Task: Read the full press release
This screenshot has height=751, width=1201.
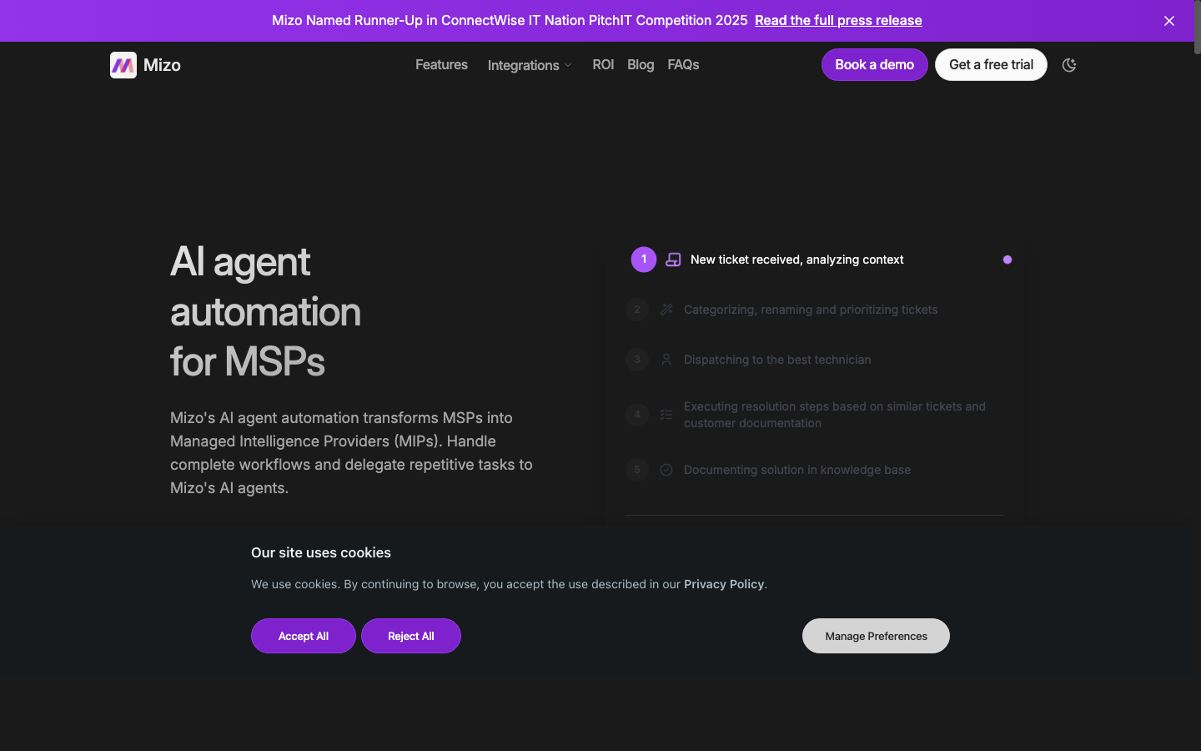Action: coord(837,20)
